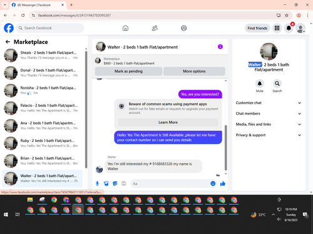
Task: Open the Friends icon in top navigation
Action: 155,28
